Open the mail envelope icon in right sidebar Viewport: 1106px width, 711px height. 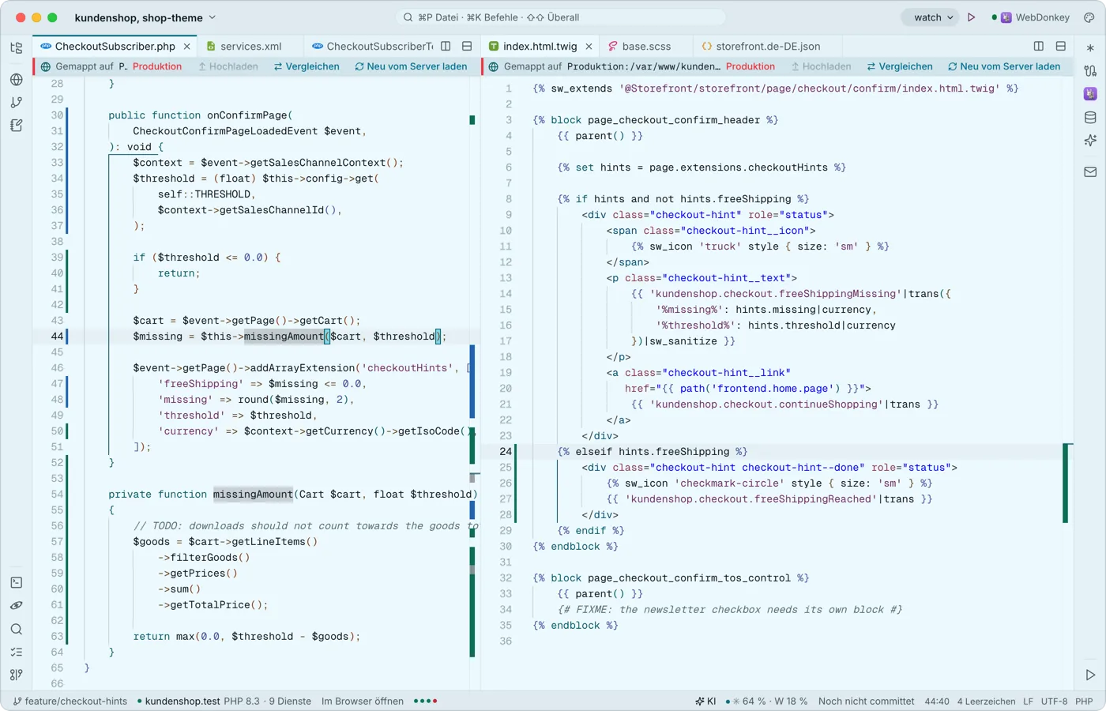tap(1090, 171)
